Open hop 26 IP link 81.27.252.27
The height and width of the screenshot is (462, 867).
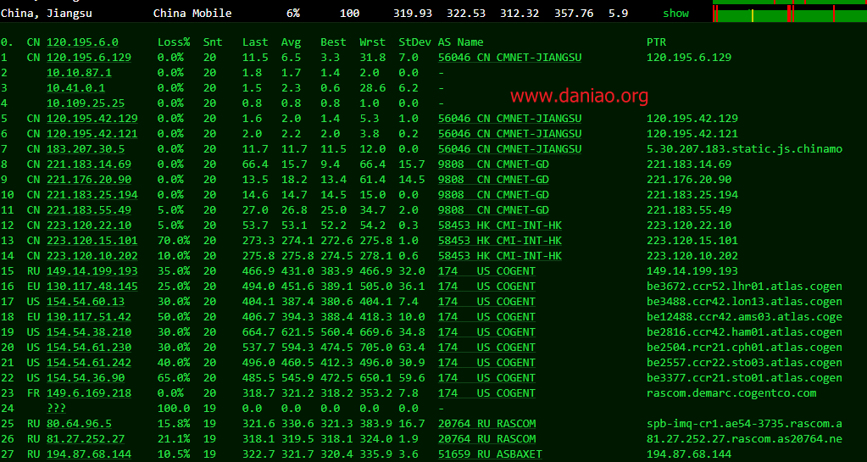(x=86, y=439)
